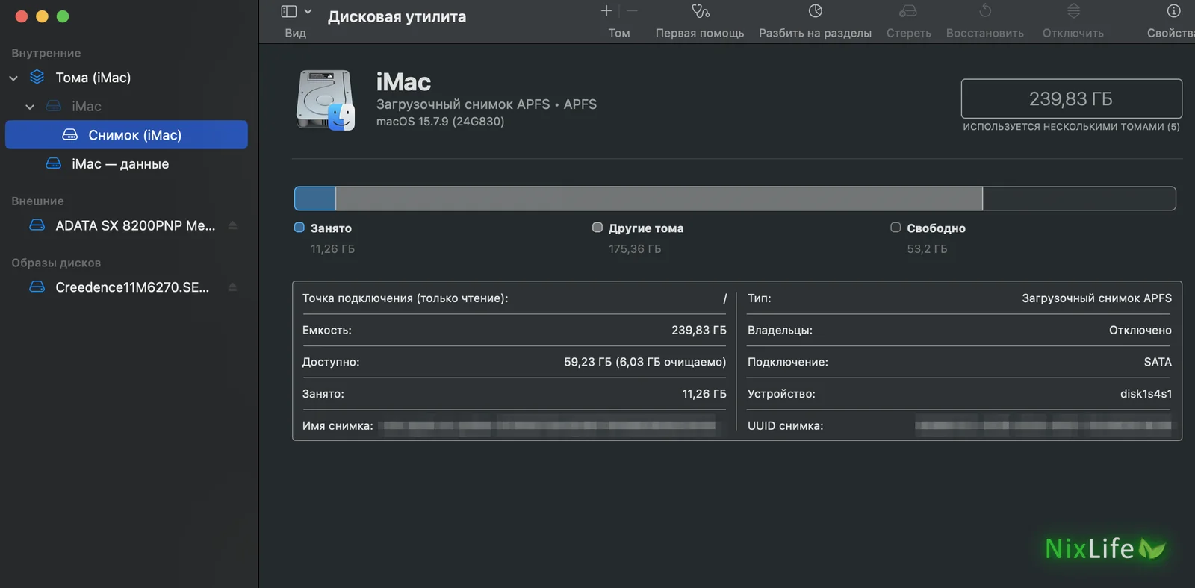1195x588 pixels.
Task: Click the 53,2 ГБ free space value
Action: click(x=927, y=249)
